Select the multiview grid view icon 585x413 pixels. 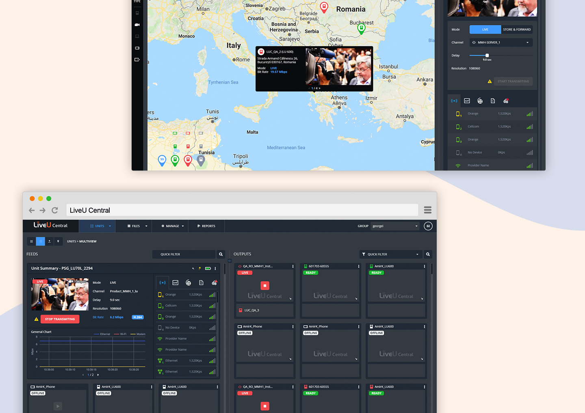point(40,241)
